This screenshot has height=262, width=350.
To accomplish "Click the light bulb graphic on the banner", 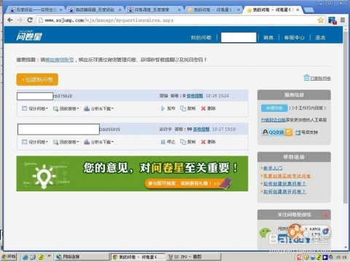I will [44, 176].
